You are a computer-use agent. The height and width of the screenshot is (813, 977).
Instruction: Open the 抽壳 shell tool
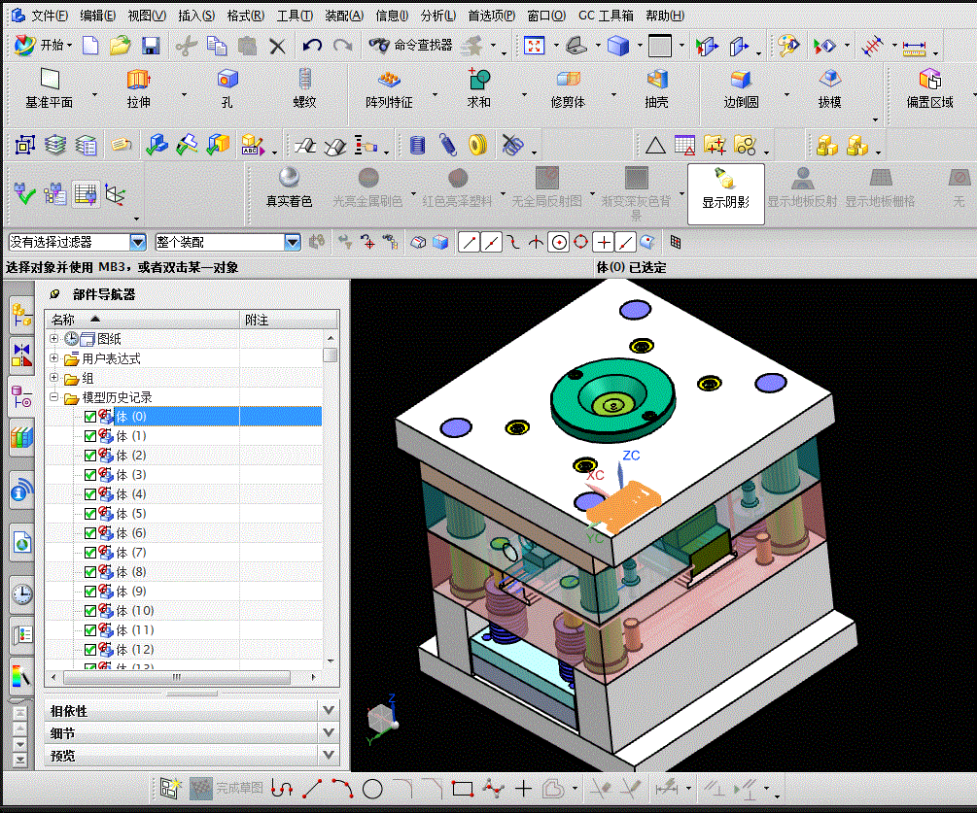pyautogui.click(x=657, y=88)
